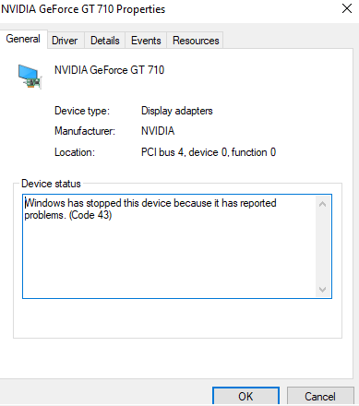This screenshot has width=359, height=406.
Task: Switch to the General tab
Action: (23, 39)
